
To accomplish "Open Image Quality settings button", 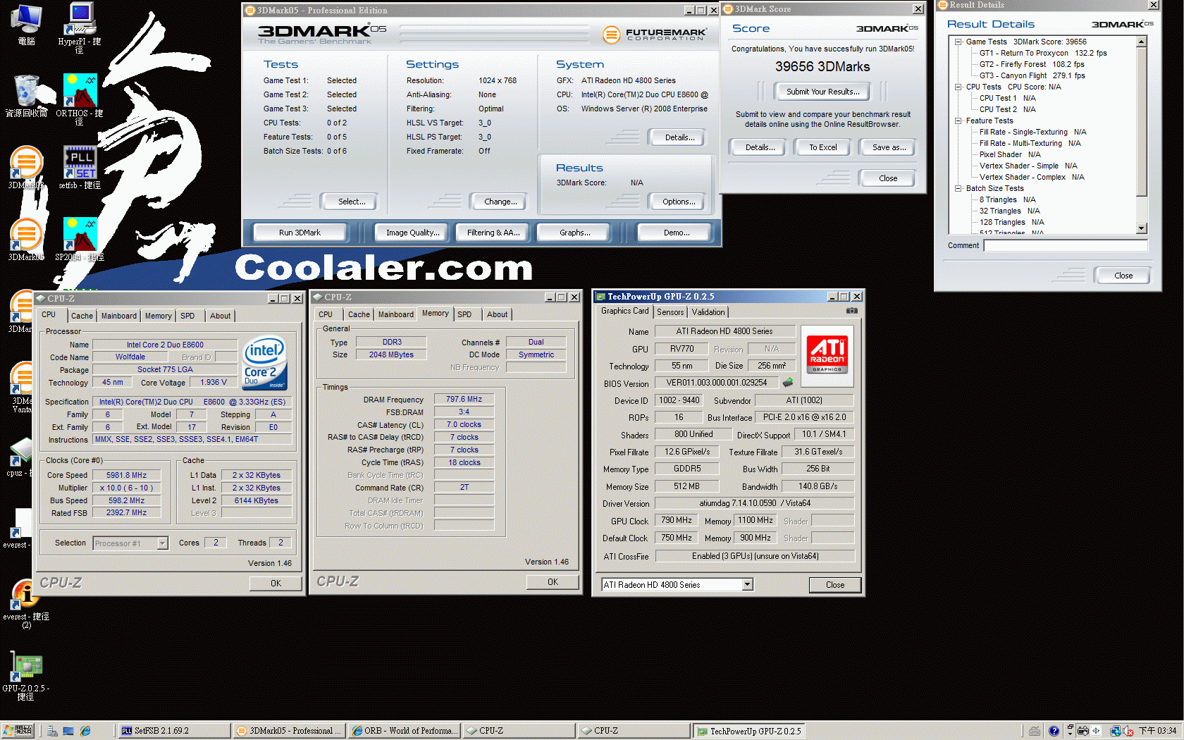I will [412, 233].
